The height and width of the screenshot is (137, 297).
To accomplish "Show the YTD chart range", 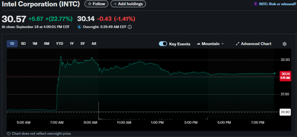I will [59, 44].
